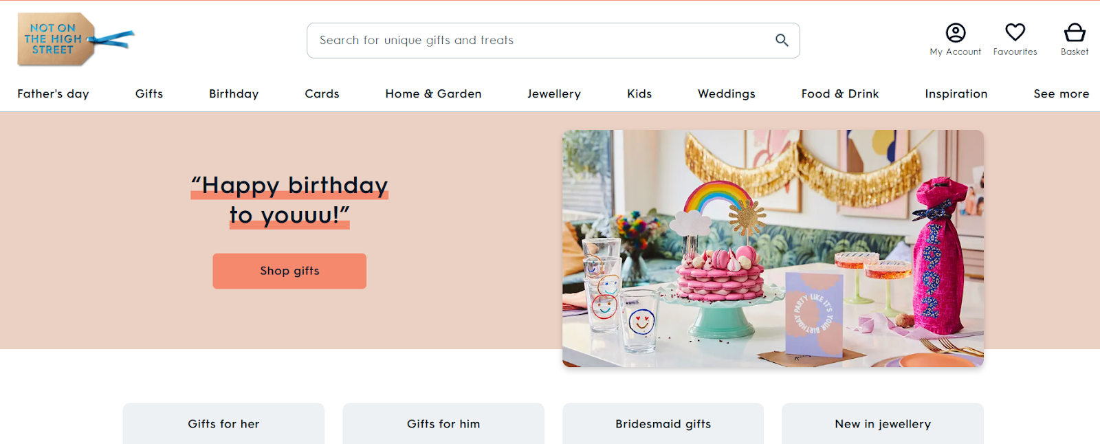Click the Shop gifts button
The height and width of the screenshot is (444, 1100).
click(x=289, y=271)
